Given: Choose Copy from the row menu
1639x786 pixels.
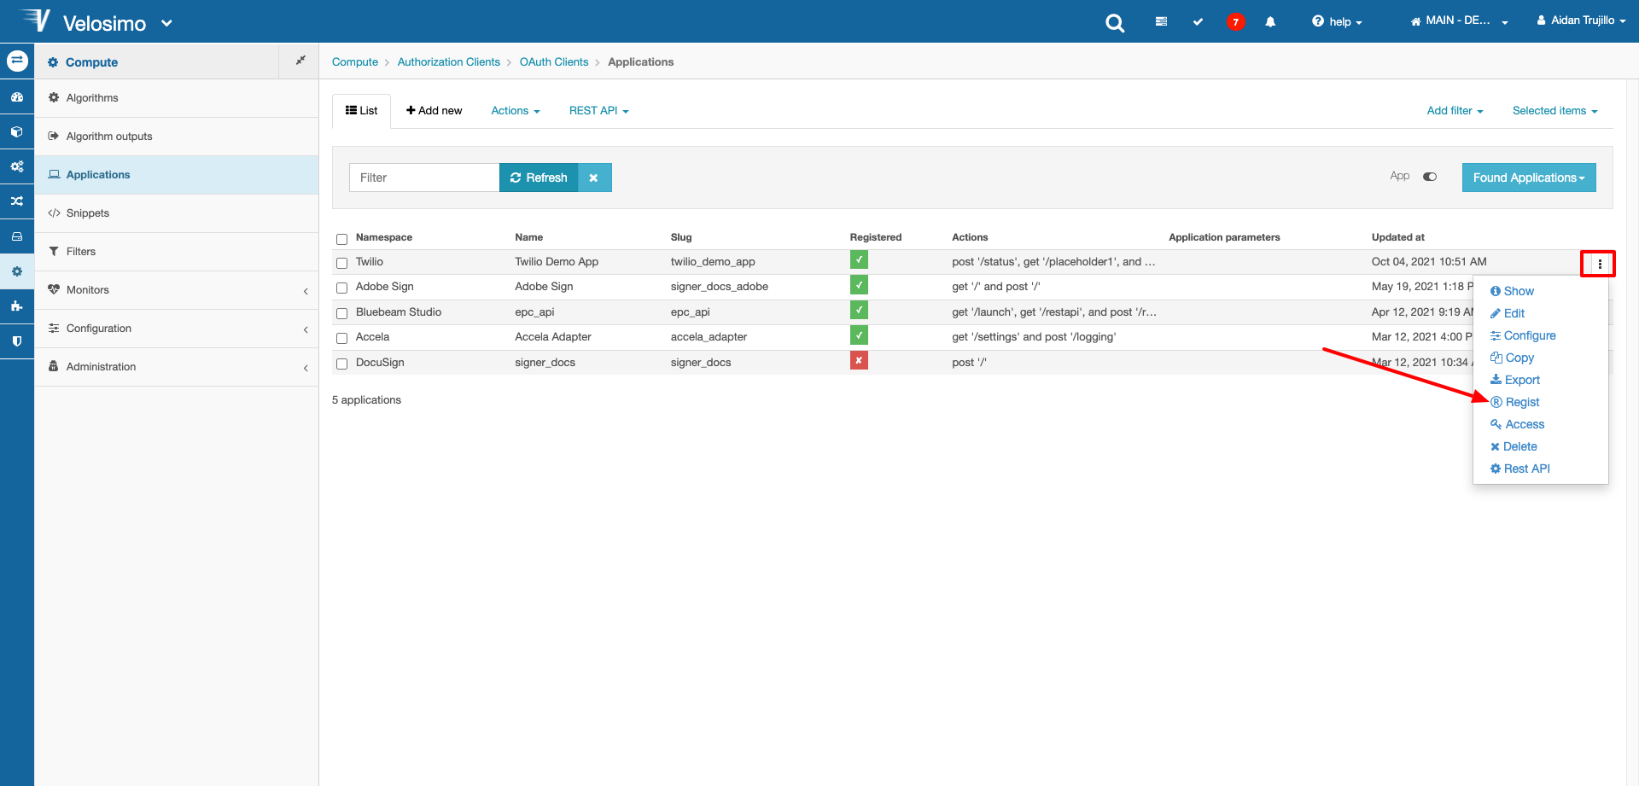Looking at the screenshot, I should pyautogui.click(x=1512, y=358).
